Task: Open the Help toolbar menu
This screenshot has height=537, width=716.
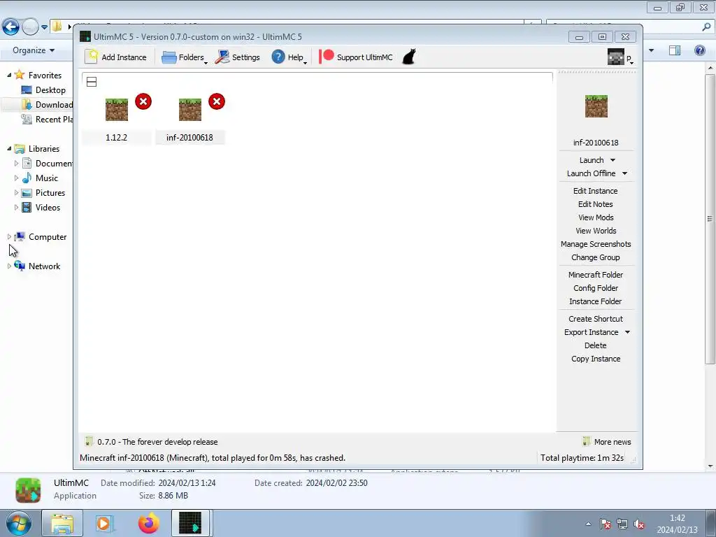Action: tap(289, 57)
